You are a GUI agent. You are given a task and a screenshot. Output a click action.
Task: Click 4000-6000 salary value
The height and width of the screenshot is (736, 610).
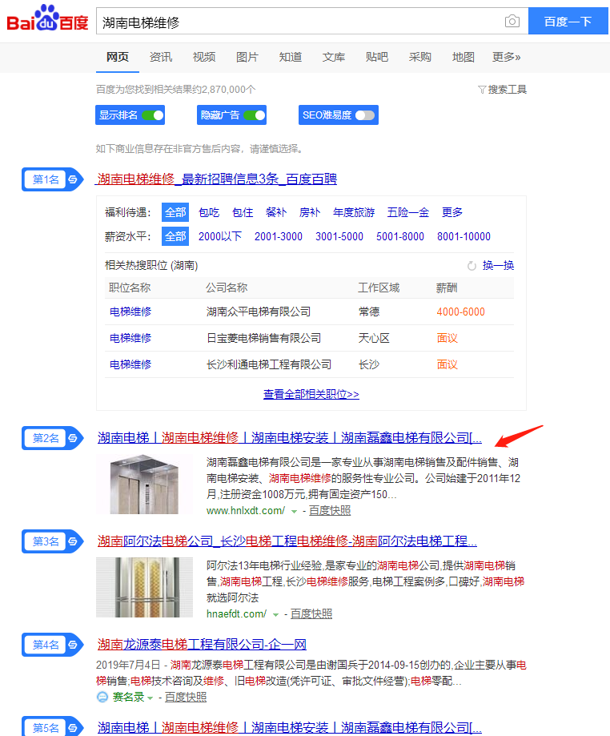point(461,312)
